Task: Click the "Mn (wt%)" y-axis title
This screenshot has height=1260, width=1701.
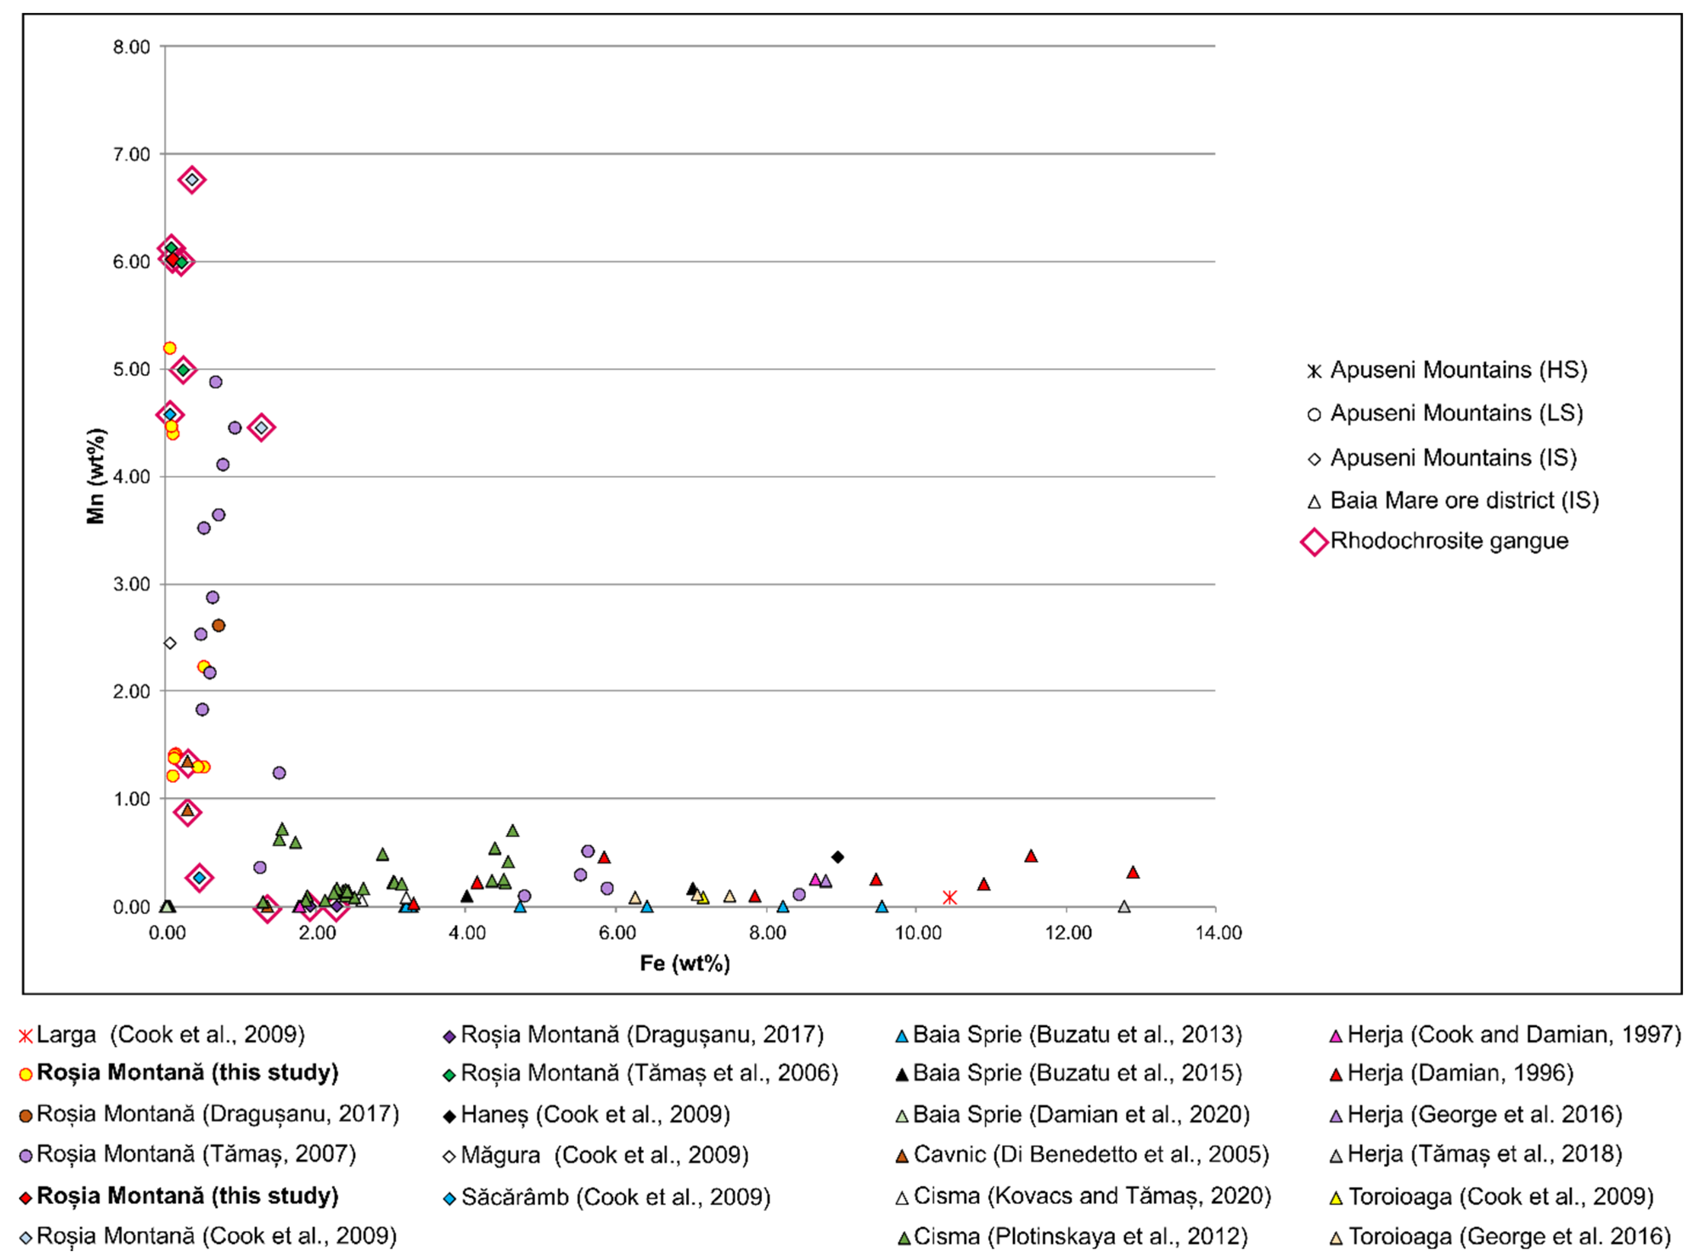Action: [x=96, y=476]
